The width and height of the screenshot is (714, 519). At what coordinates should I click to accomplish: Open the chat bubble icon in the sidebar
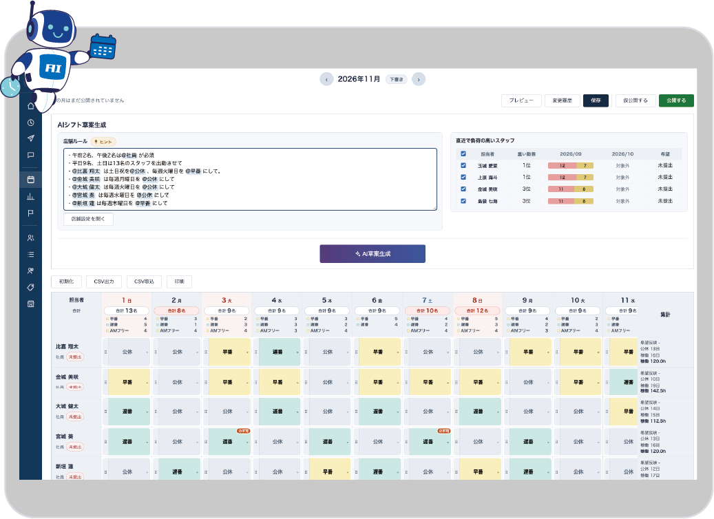tap(30, 156)
